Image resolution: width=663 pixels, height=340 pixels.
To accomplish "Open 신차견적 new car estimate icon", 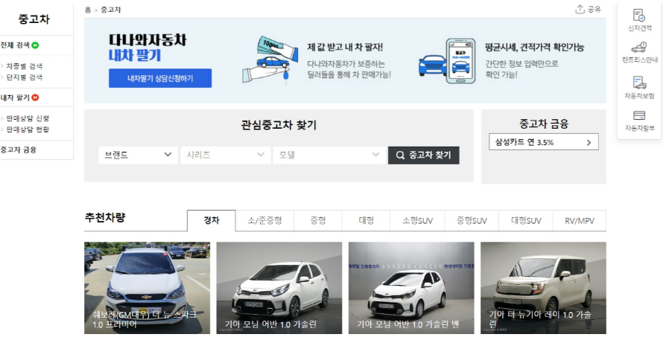I will click(x=639, y=15).
